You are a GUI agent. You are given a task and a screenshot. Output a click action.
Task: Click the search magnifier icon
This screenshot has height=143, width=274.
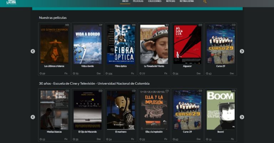coord(205,1)
